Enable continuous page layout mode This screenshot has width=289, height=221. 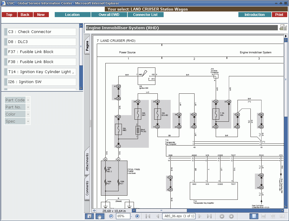click(x=264, y=216)
